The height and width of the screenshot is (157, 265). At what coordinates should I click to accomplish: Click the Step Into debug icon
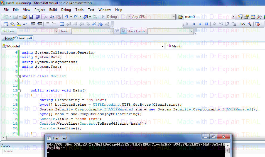tap(221, 24)
